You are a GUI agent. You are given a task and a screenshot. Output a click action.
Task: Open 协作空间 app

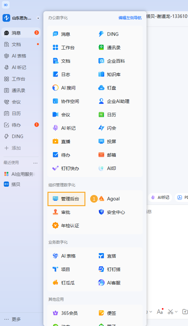pos(66,101)
